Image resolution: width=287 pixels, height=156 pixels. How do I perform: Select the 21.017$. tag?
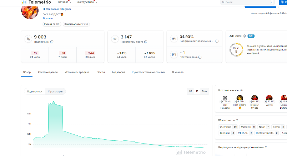click(245, 133)
